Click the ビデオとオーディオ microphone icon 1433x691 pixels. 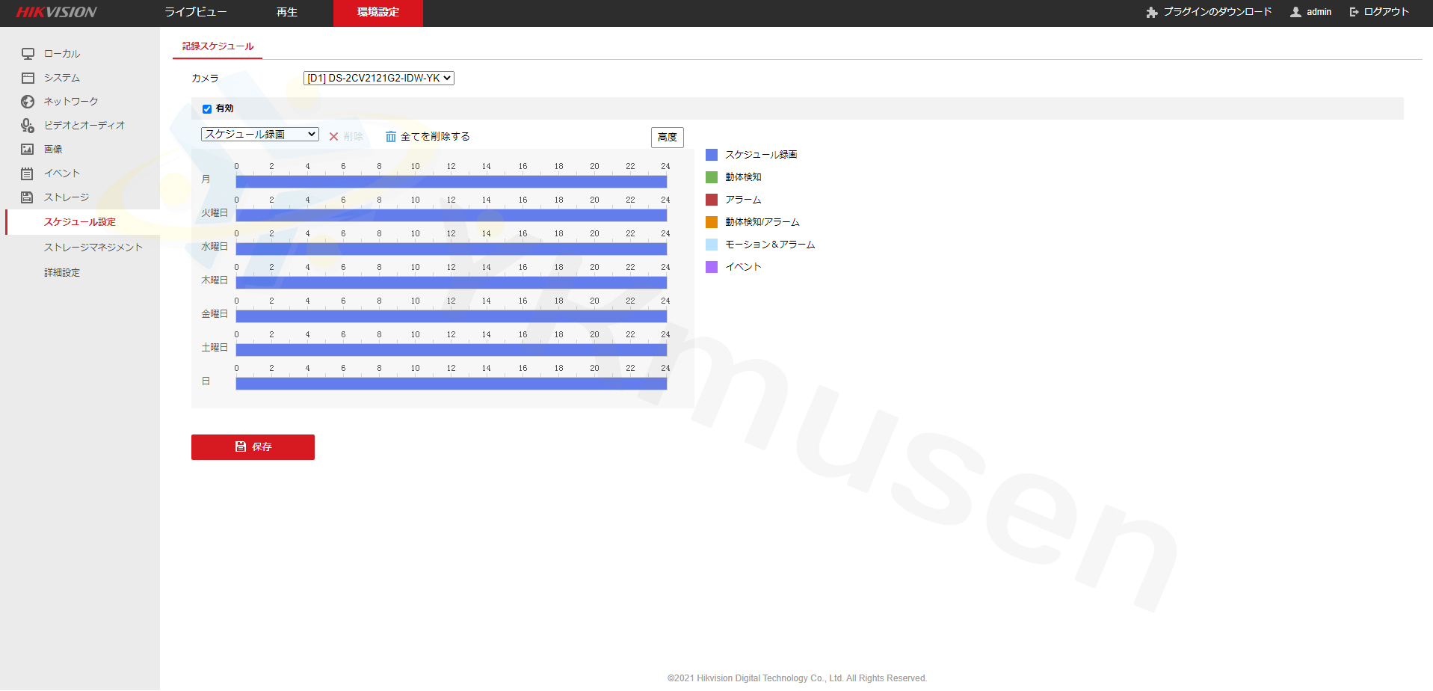[x=28, y=126]
